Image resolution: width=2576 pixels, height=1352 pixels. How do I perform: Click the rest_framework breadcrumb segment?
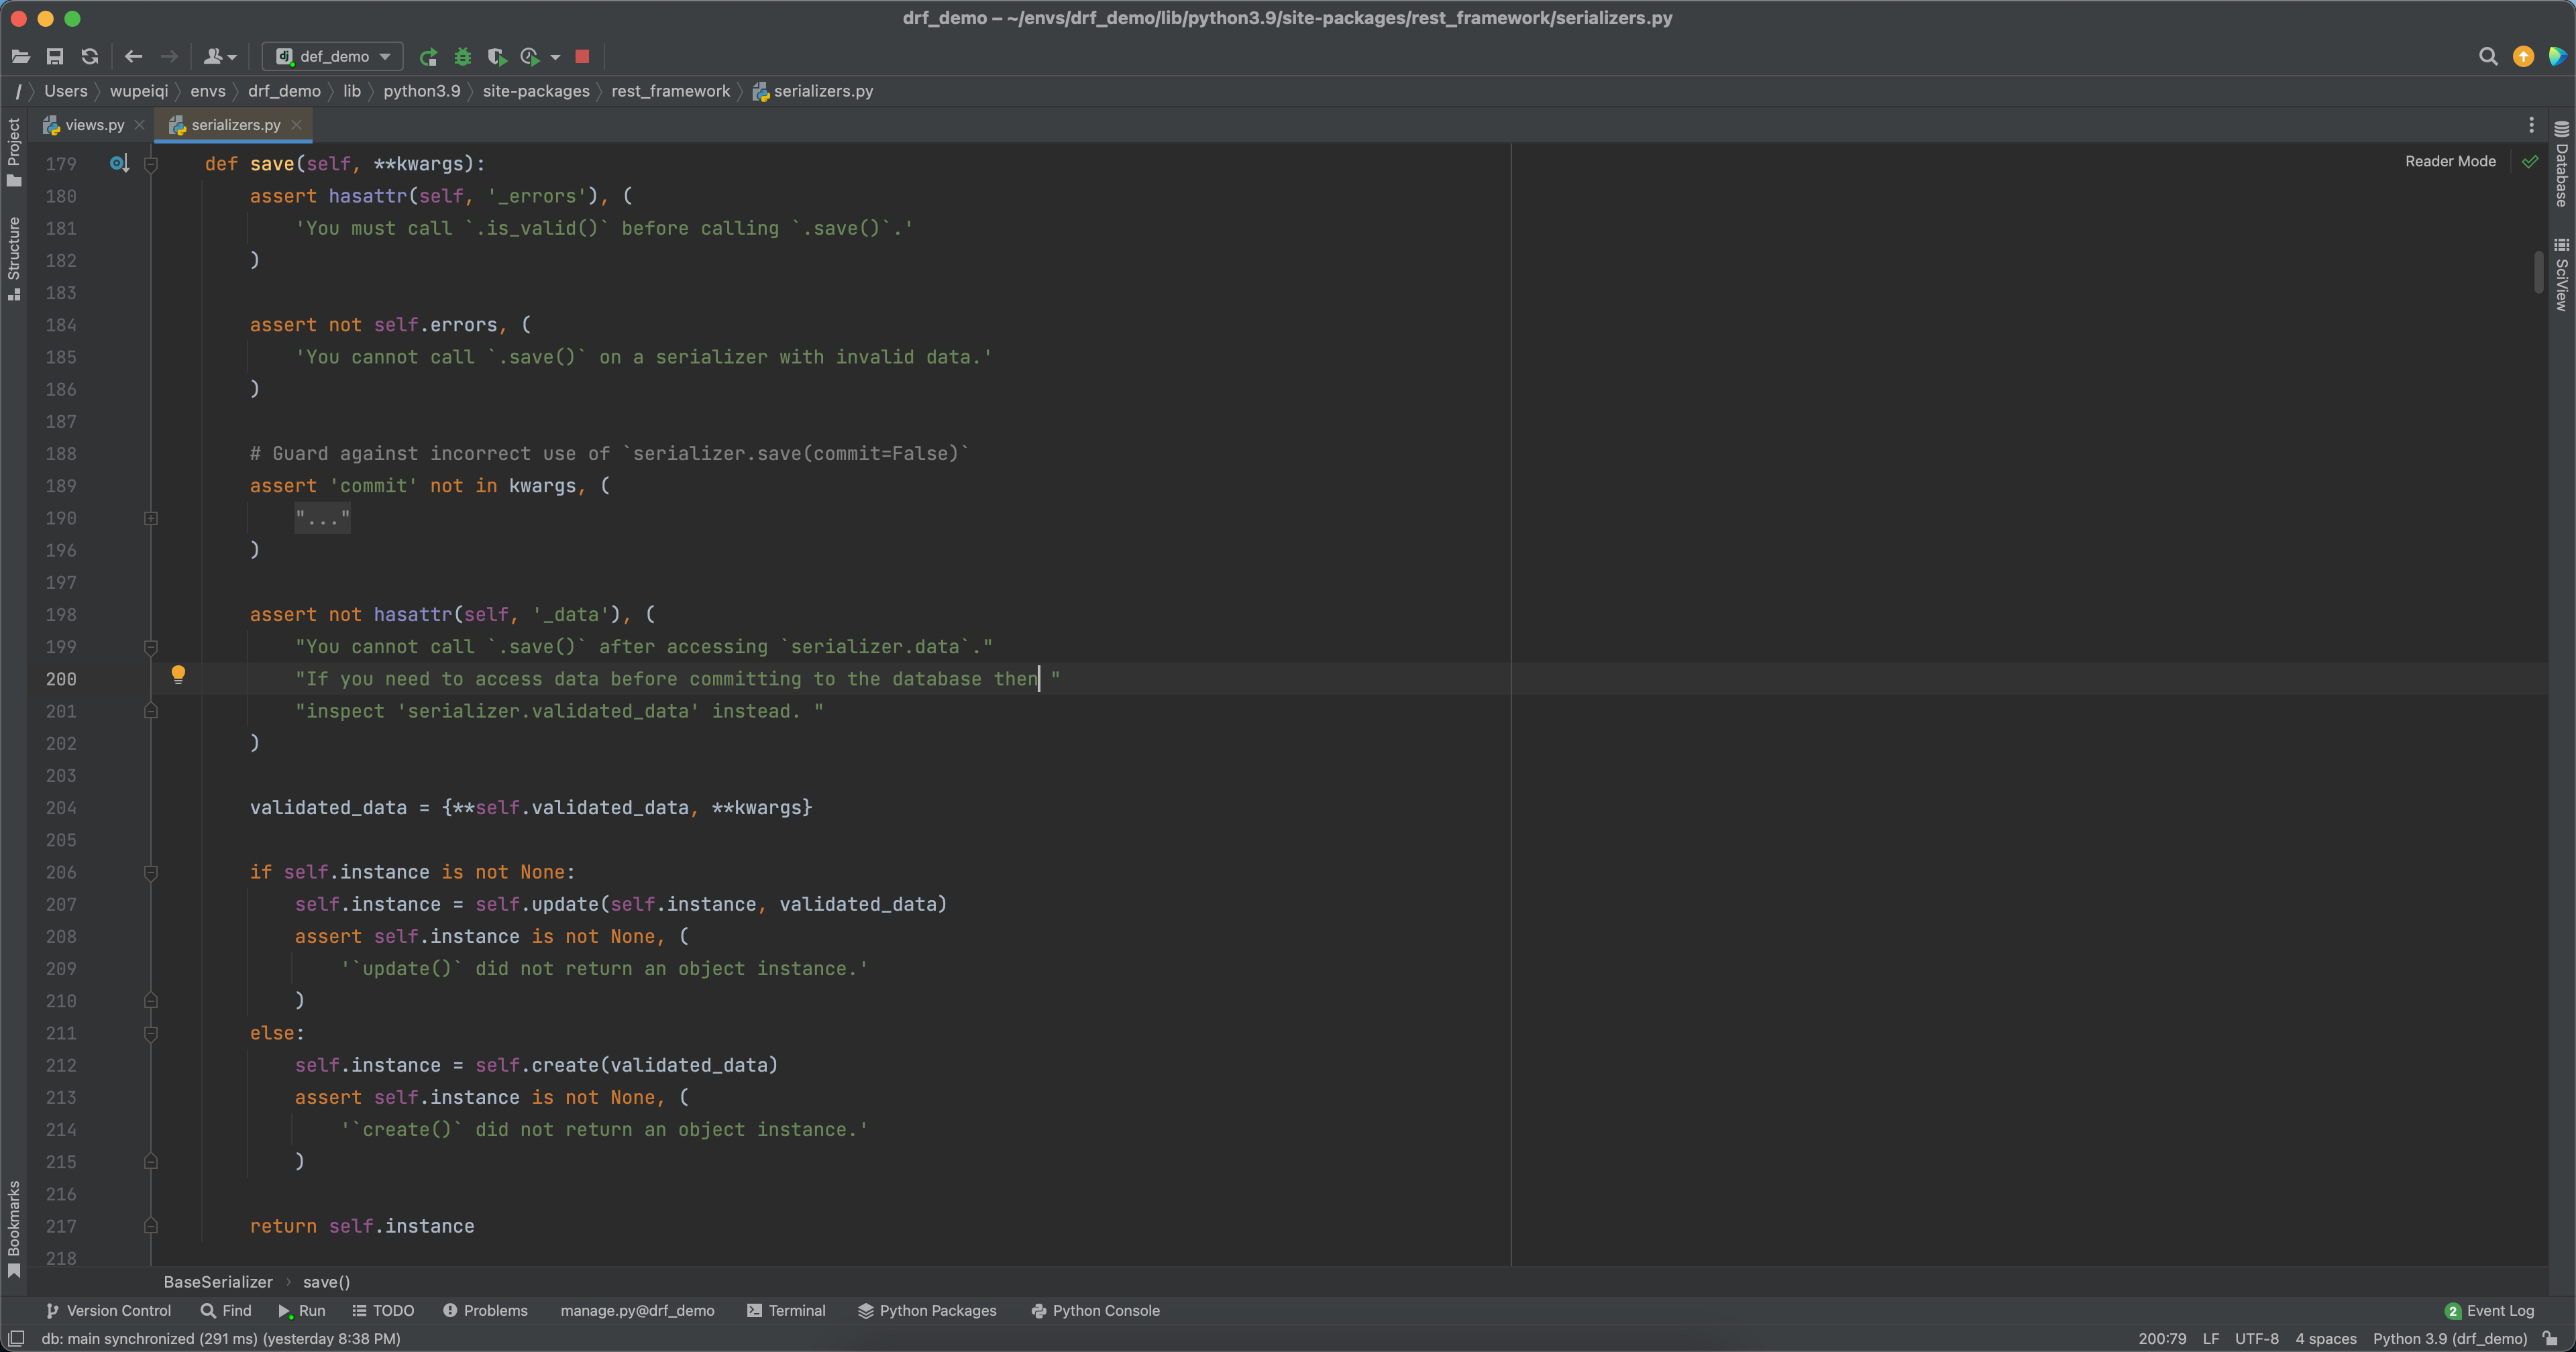tap(670, 91)
